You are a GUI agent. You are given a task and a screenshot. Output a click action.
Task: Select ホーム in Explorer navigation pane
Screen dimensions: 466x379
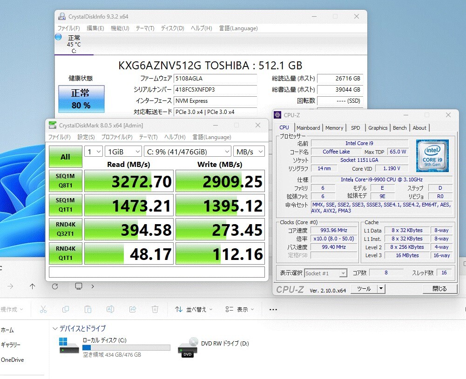(7, 330)
